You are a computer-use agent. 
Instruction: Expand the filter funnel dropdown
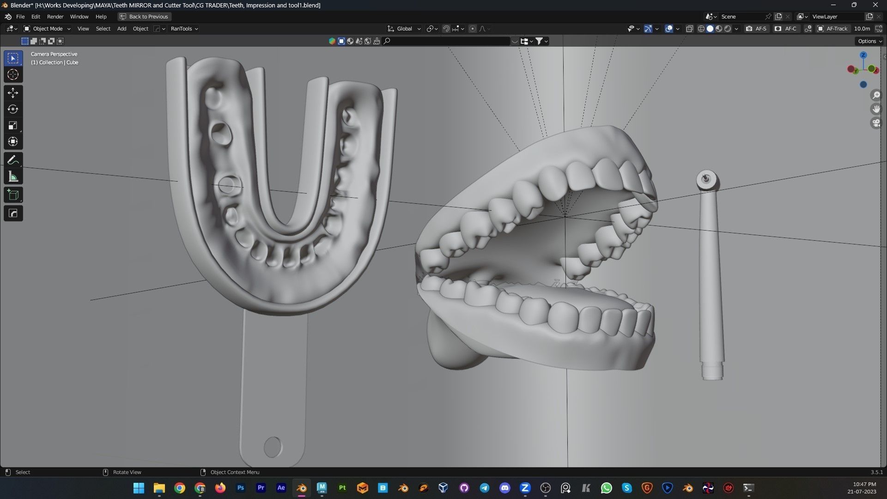(541, 41)
